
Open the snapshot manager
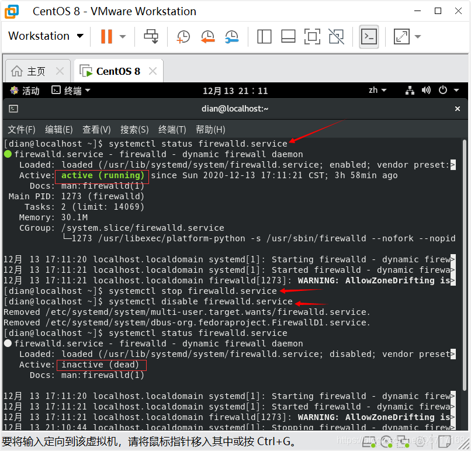click(x=232, y=37)
